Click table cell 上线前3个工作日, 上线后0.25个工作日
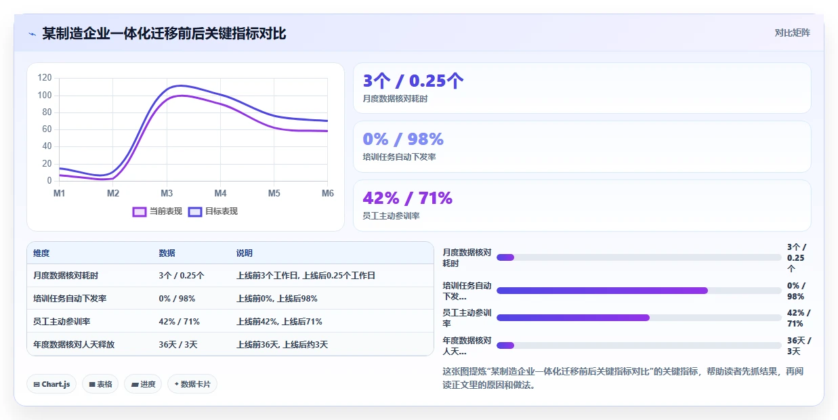838x420 pixels. pos(306,276)
